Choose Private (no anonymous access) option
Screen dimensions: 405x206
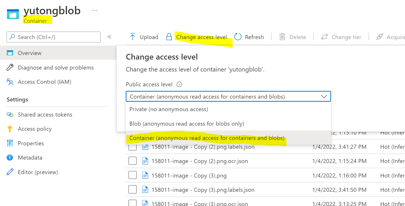[x=169, y=109]
